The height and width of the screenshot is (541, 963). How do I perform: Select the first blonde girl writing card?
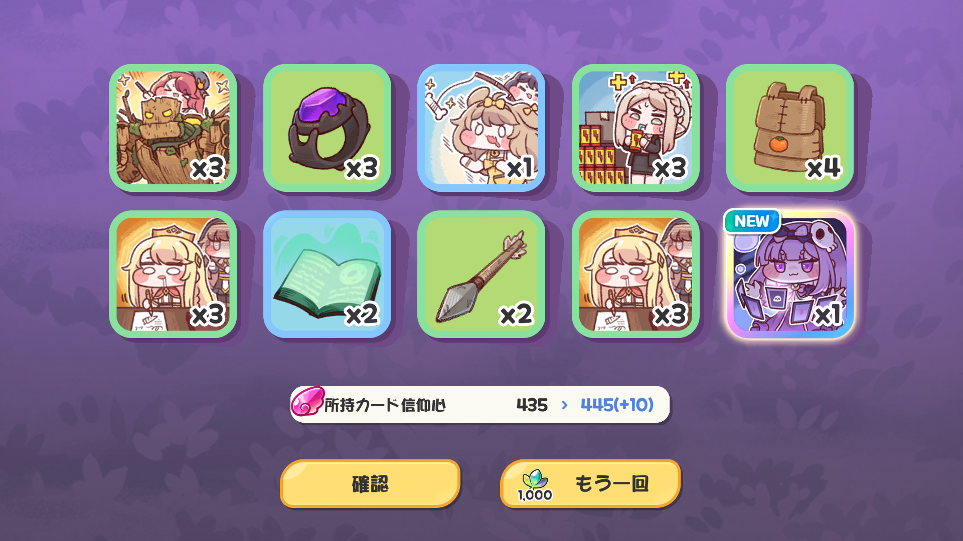point(173,274)
